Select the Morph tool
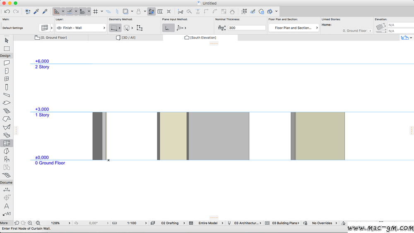 pos(7,151)
